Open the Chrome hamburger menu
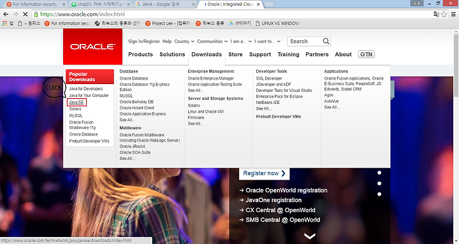The height and width of the screenshot is (244, 459). click(453, 14)
